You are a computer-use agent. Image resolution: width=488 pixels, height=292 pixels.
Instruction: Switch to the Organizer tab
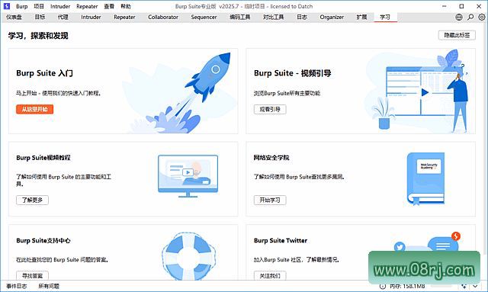click(x=332, y=17)
